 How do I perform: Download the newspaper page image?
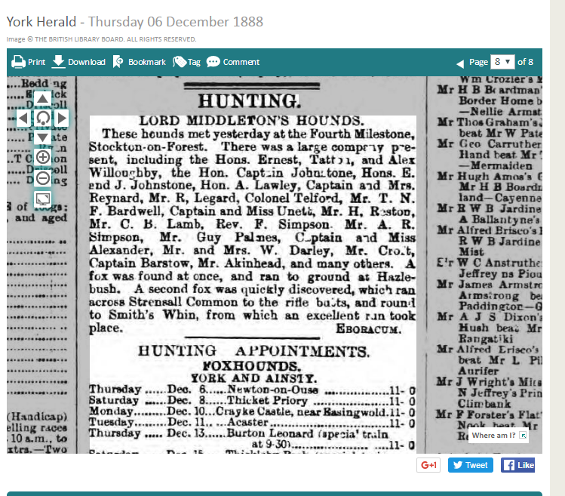pos(78,62)
